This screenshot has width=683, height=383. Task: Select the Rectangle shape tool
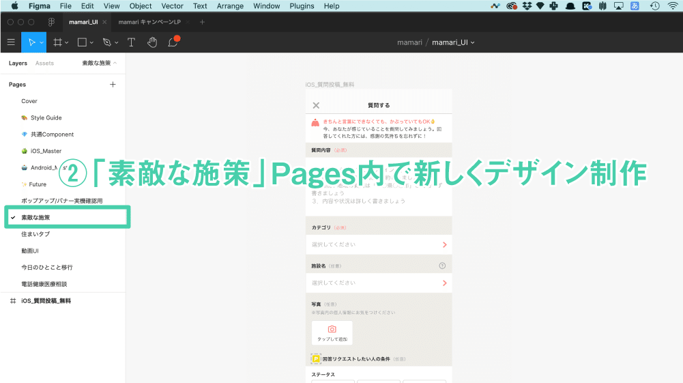coord(82,42)
